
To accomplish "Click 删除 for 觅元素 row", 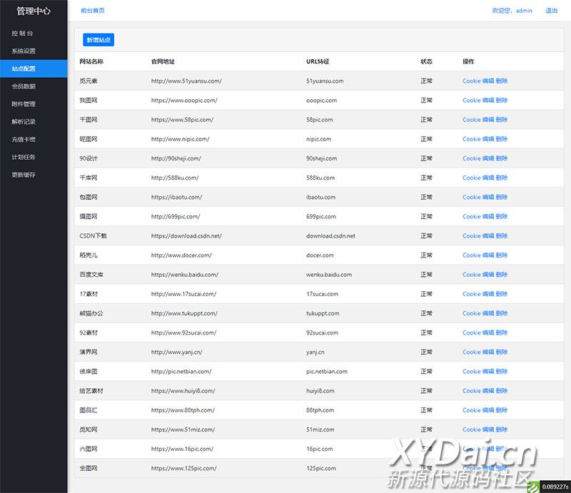I will tap(502, 81).
